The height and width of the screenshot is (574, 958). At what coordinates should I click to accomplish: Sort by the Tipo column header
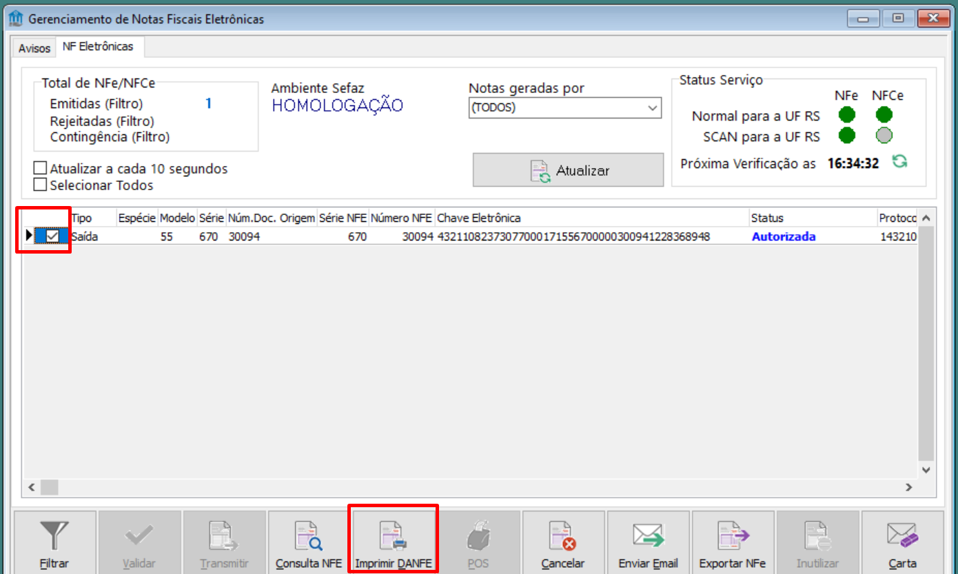pos(93,218)
